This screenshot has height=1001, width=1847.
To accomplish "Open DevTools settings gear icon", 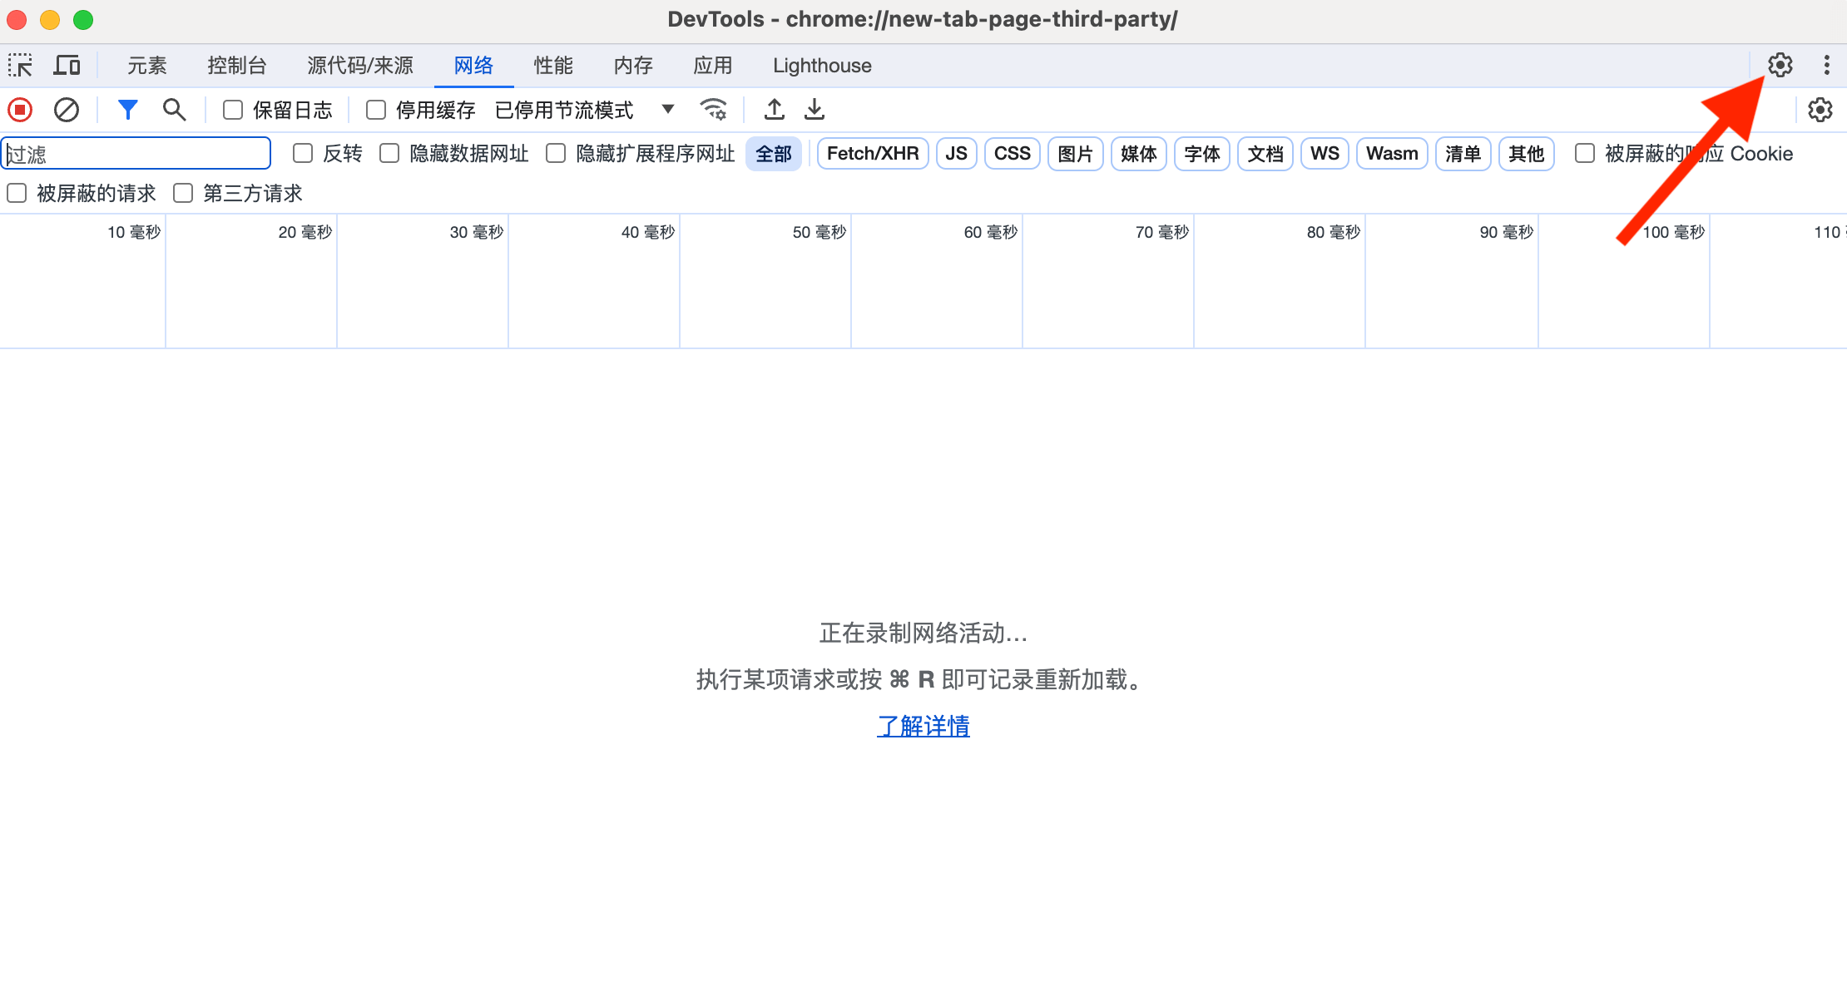I will 1780,65.
